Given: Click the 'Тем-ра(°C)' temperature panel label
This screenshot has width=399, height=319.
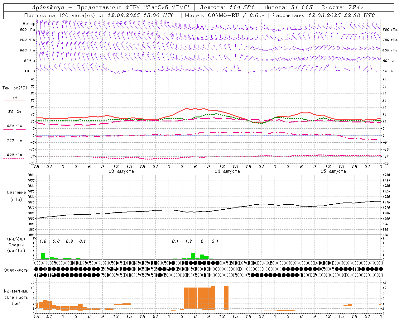Looking at the screenshot, I should pyautogui.click(x=15, y=88).
